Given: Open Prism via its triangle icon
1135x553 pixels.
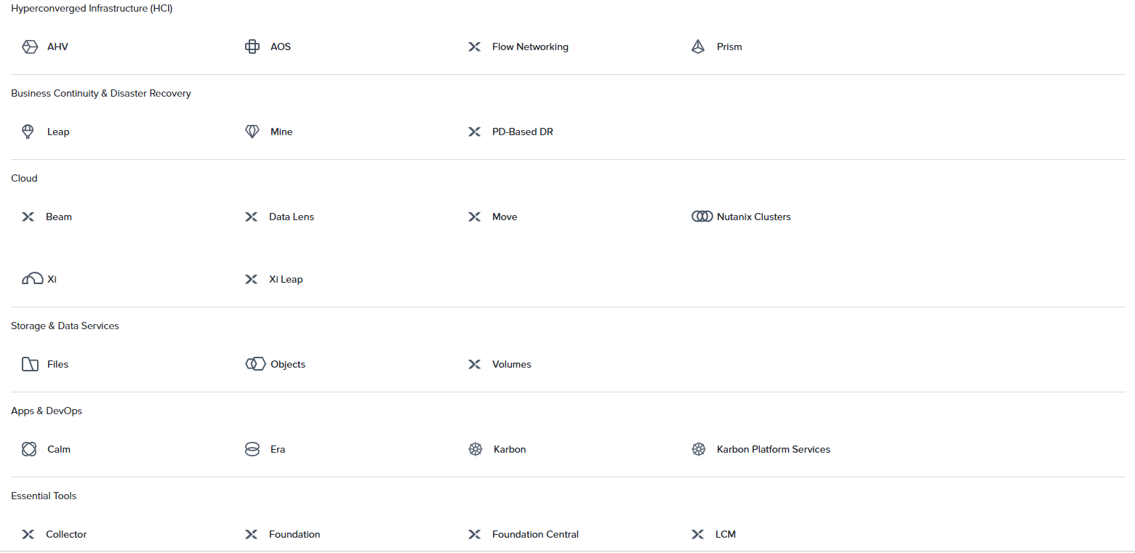Looking at the screenshot, I should click(698, 46).
